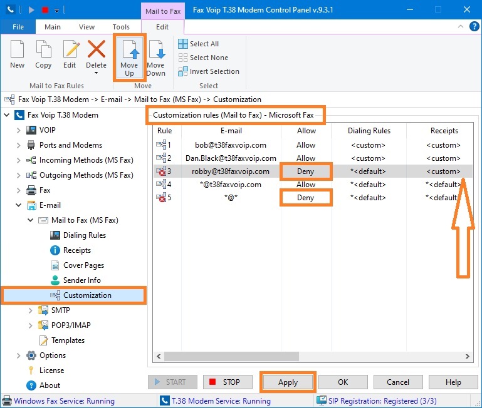The image size is (482, 408).
Task: Click the scroll right arrow in rules list
Action: click(x=468, y=357)
